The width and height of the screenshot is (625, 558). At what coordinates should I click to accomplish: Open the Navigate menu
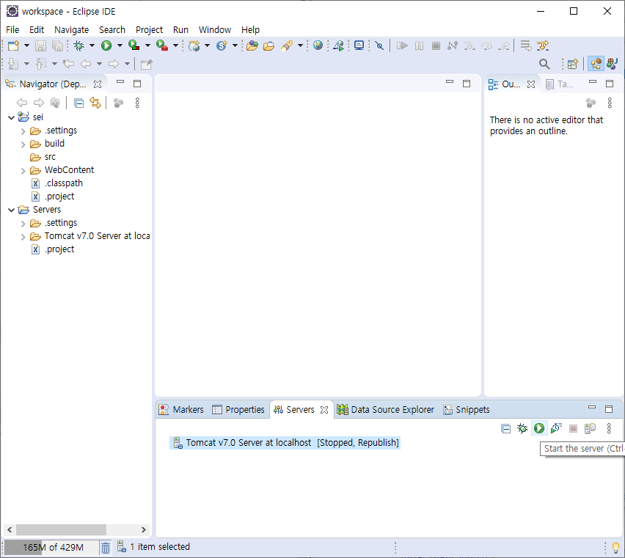[72, 30]
